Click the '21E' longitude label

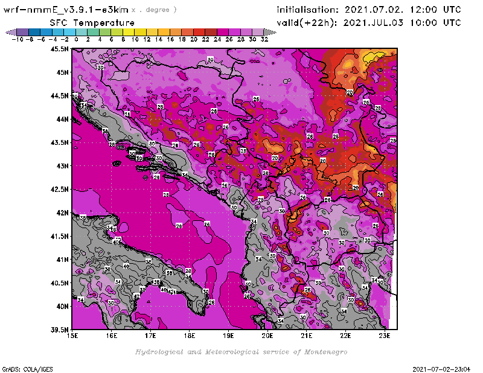coord(307,336)
